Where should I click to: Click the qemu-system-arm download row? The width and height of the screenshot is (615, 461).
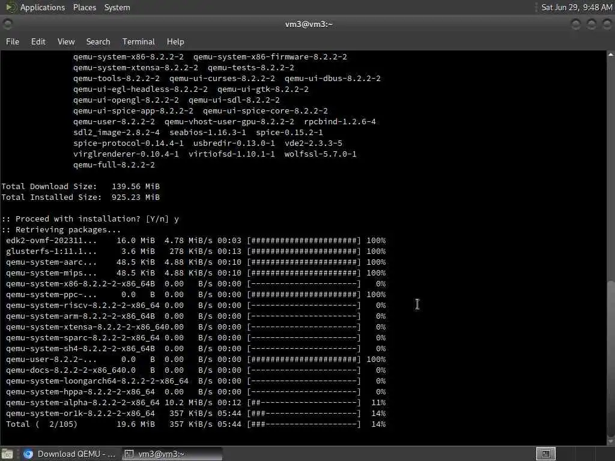coord(196,316)
